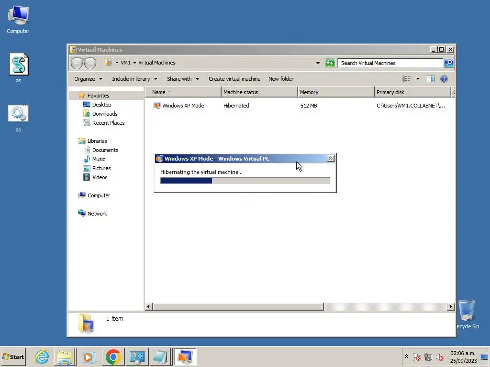Click the Back navigation arrow
Screen dimensions: 490x367
77,64
